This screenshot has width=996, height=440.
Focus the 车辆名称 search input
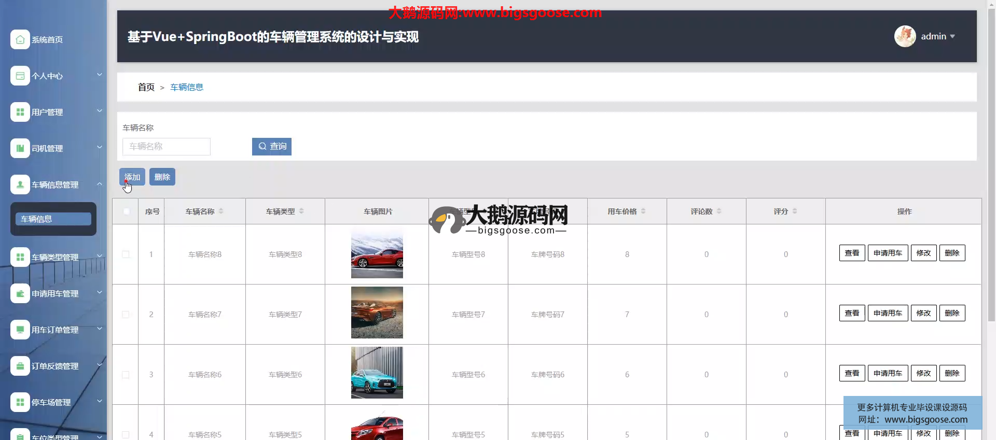point(166,147)
